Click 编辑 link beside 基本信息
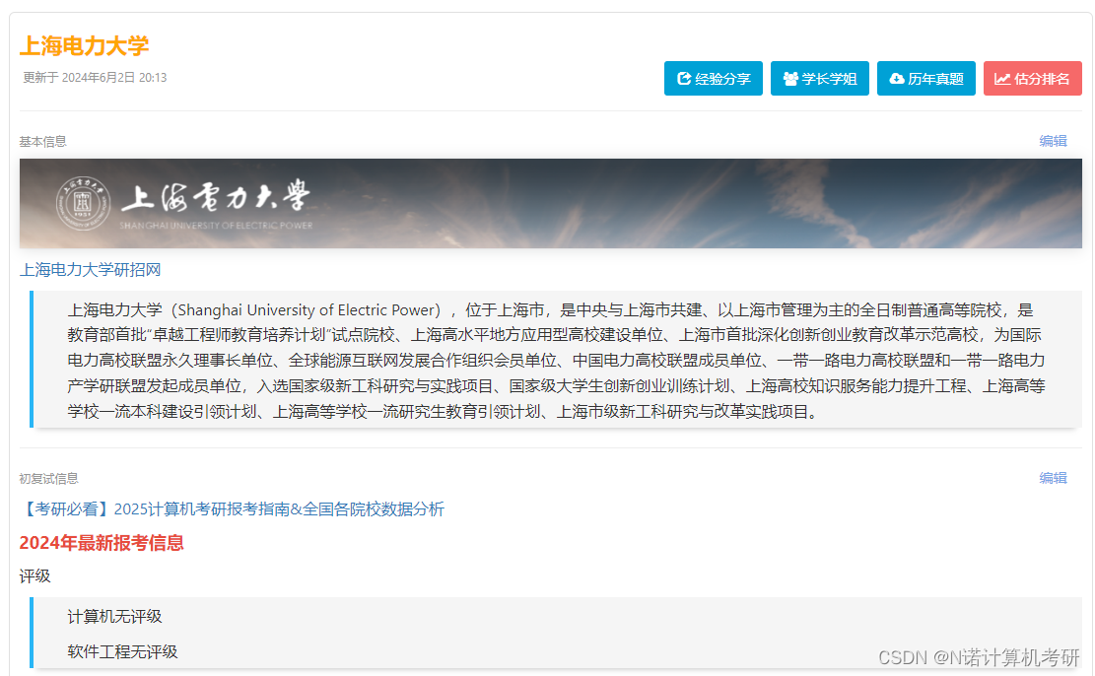 (x=1053, y=141)
